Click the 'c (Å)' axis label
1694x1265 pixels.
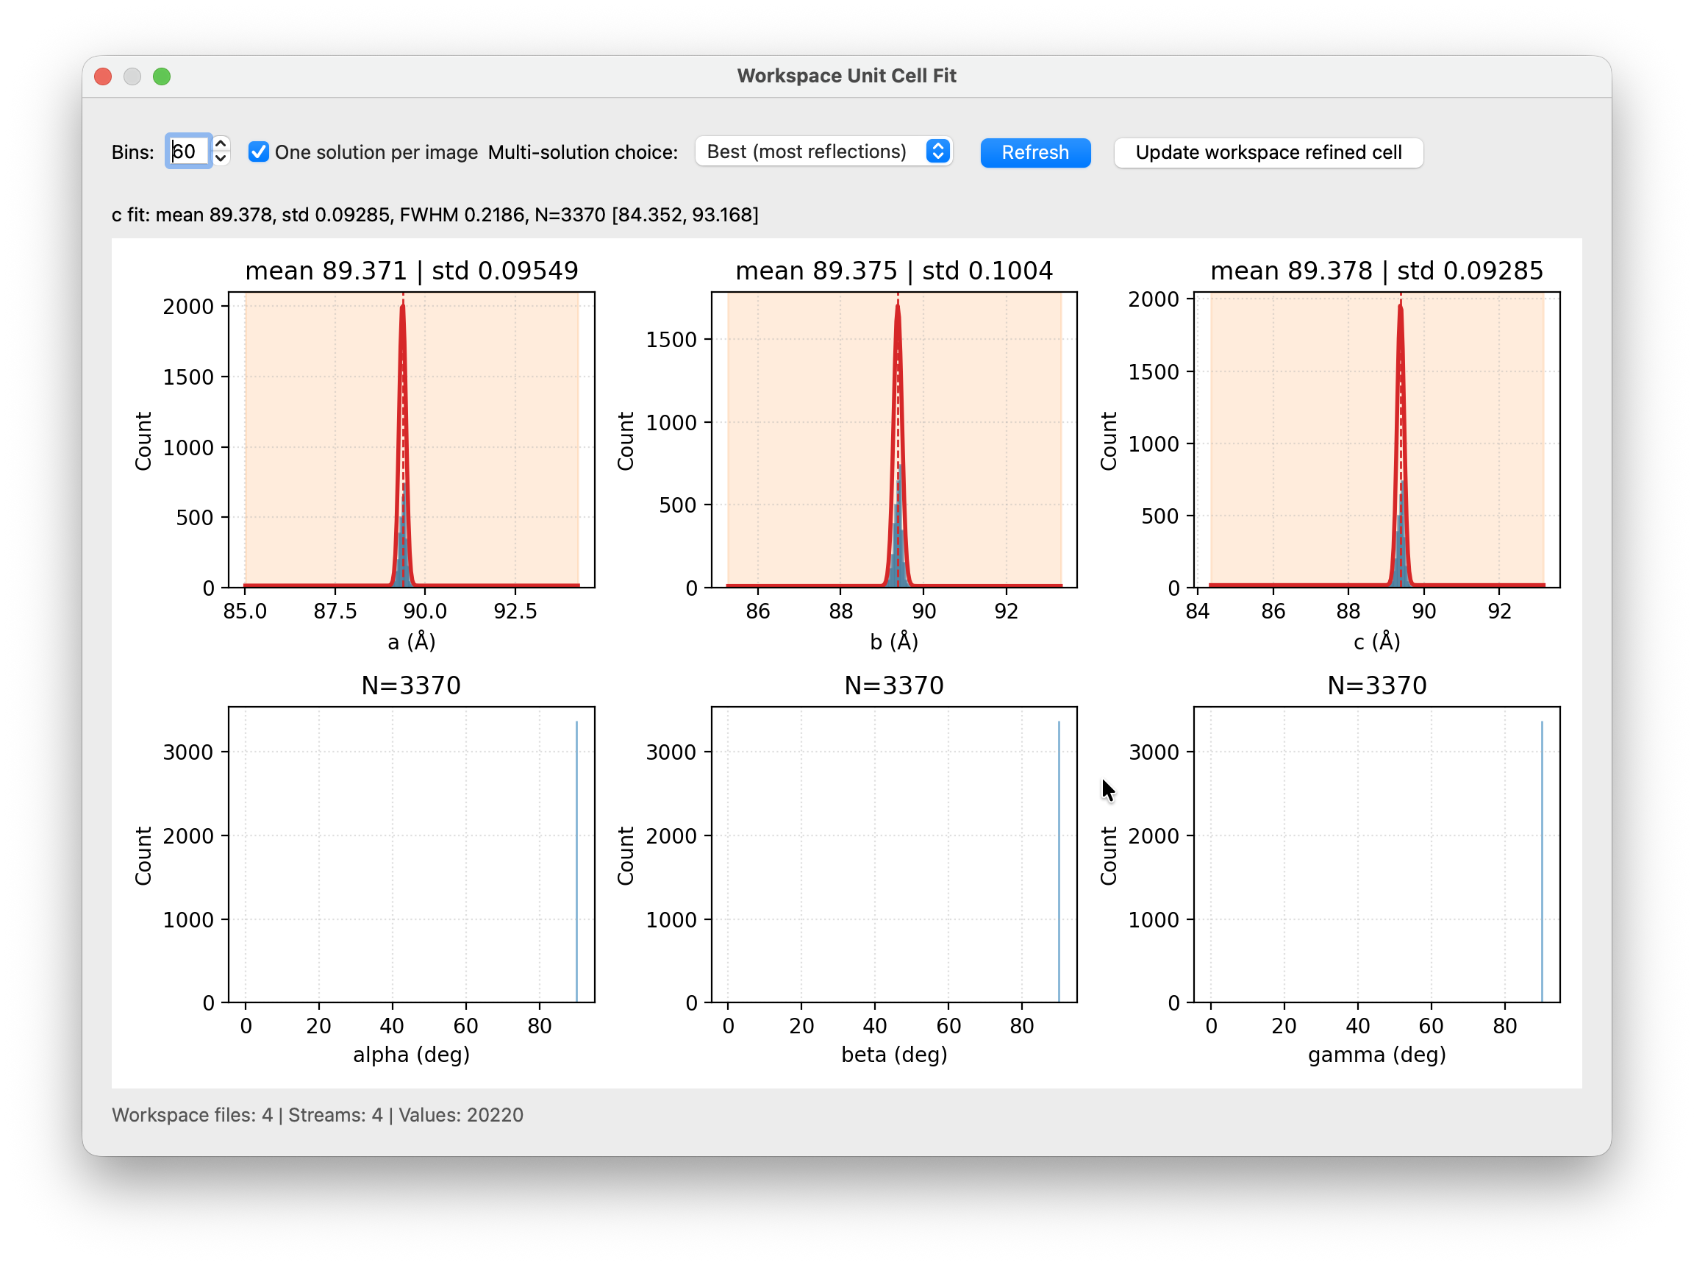1376,641
